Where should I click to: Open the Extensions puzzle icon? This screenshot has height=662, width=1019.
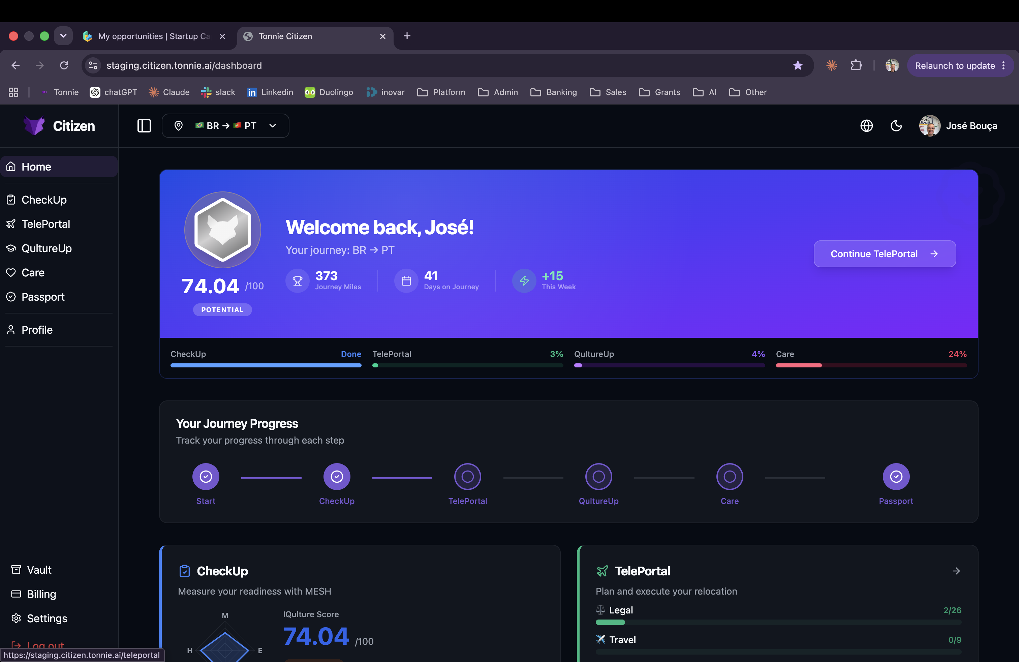pyautogui.click(x=856, y=65)
